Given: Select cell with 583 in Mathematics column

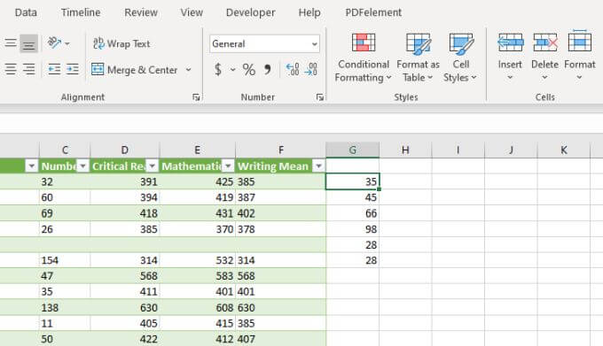Looking at the screenshot, I should (197, 276).
